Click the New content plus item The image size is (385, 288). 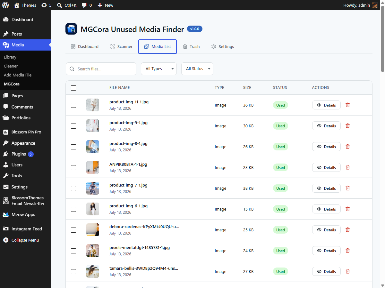click(105, 5)
